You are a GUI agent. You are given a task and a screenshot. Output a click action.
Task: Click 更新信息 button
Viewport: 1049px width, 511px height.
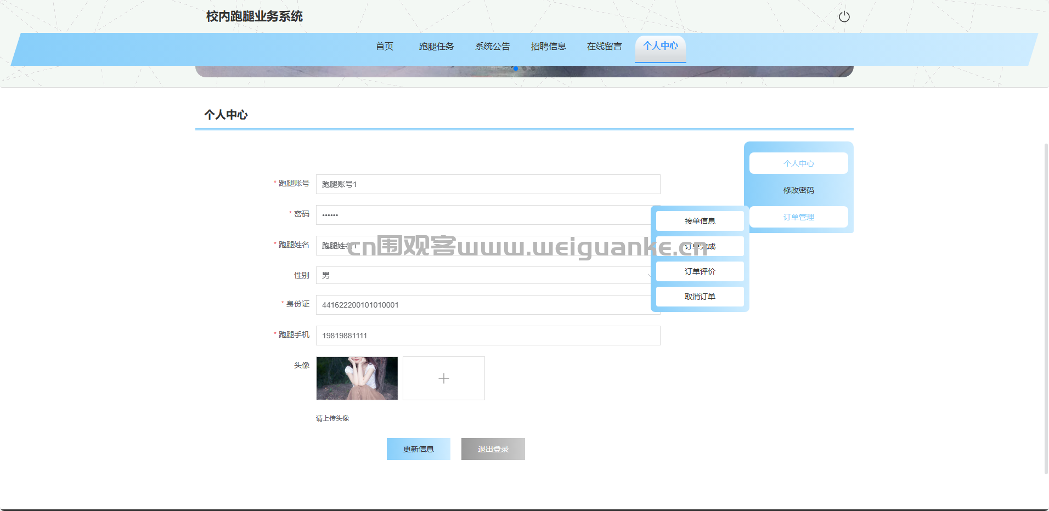point(418,449)
